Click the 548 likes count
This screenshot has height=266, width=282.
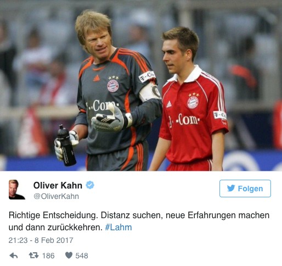pos(82,256)
